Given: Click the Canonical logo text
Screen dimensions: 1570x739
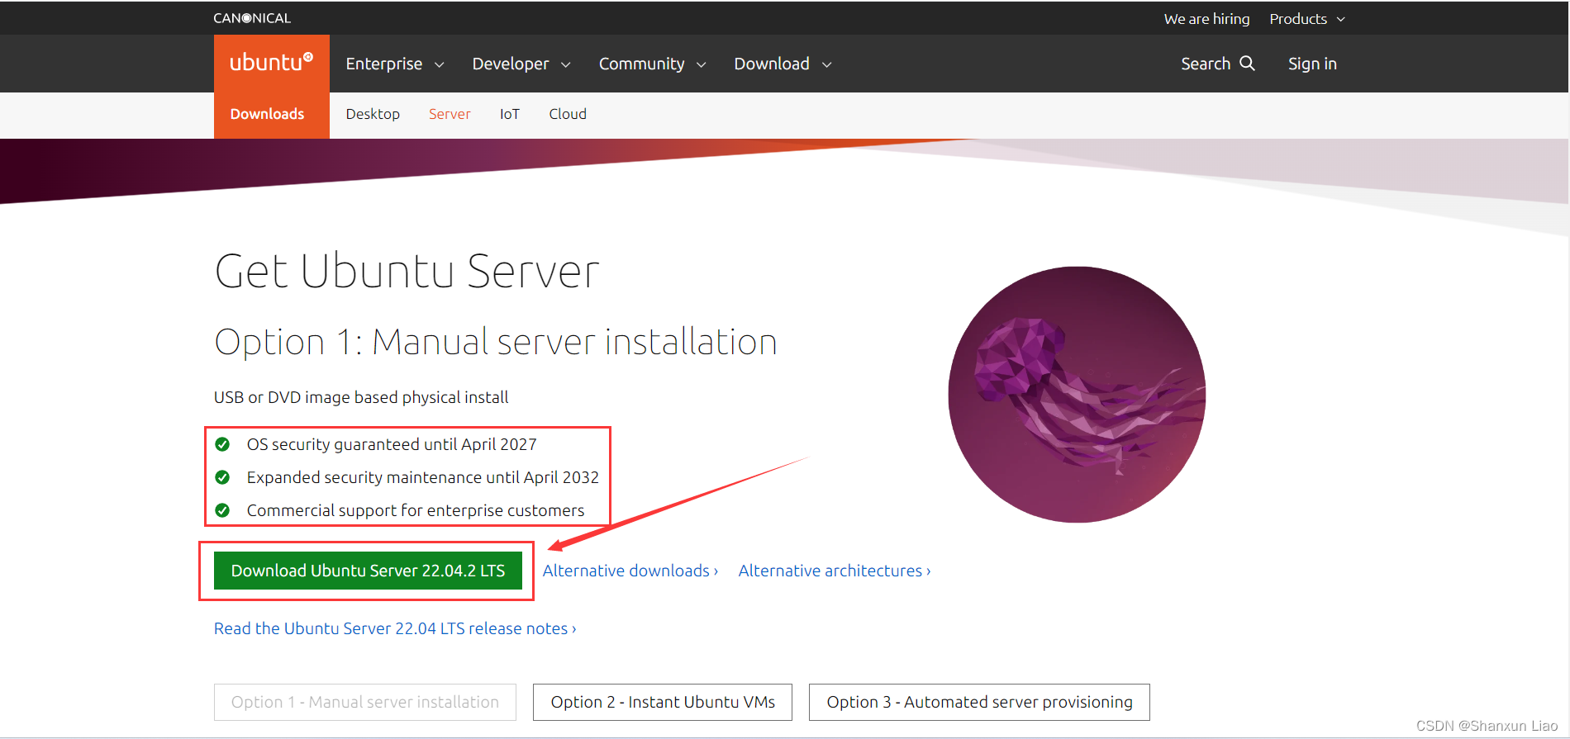Looking at the screenshot, I should (252, 18).
